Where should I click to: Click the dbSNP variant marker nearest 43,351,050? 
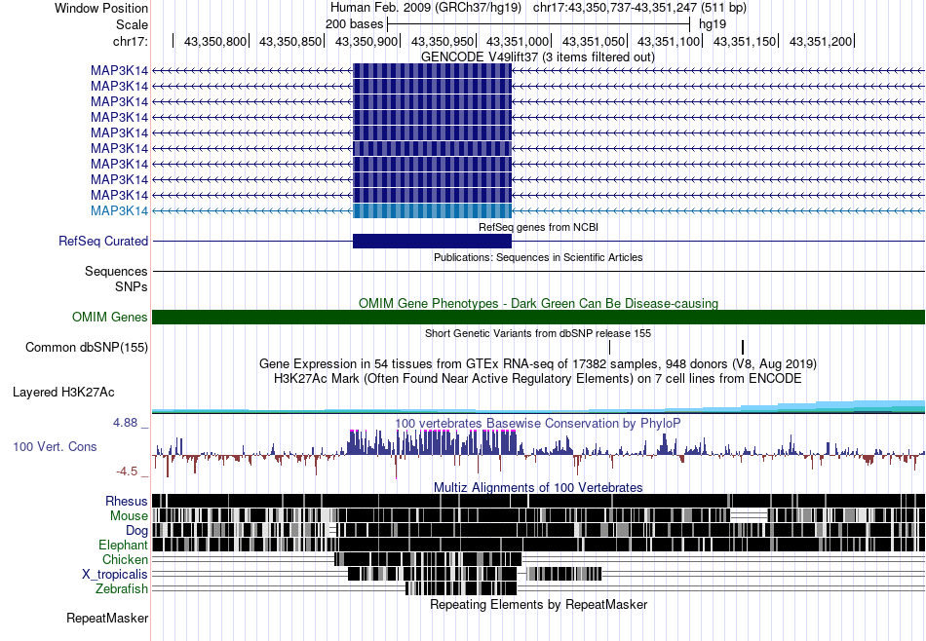609,347
